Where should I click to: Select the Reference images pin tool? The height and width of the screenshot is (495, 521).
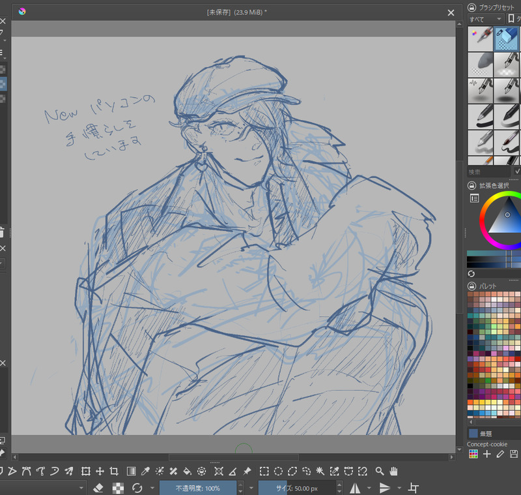point(247,471)
